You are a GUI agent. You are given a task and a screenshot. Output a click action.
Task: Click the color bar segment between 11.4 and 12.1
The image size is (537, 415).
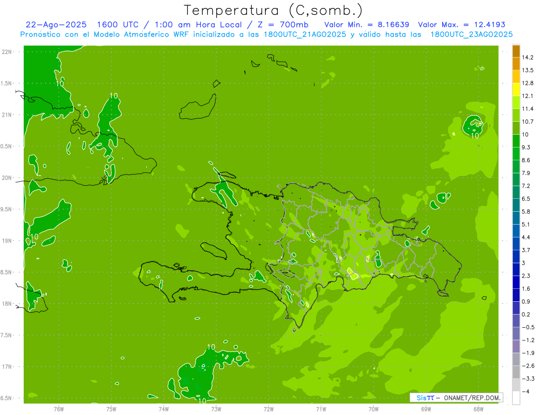(516, 102)
